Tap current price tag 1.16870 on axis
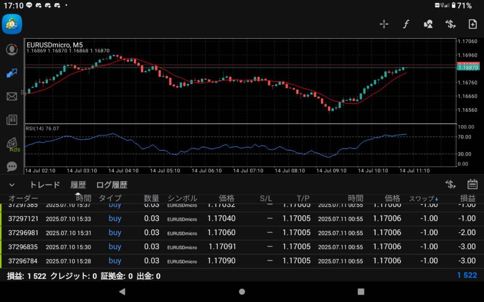484x302 pixels. point(468,67)
